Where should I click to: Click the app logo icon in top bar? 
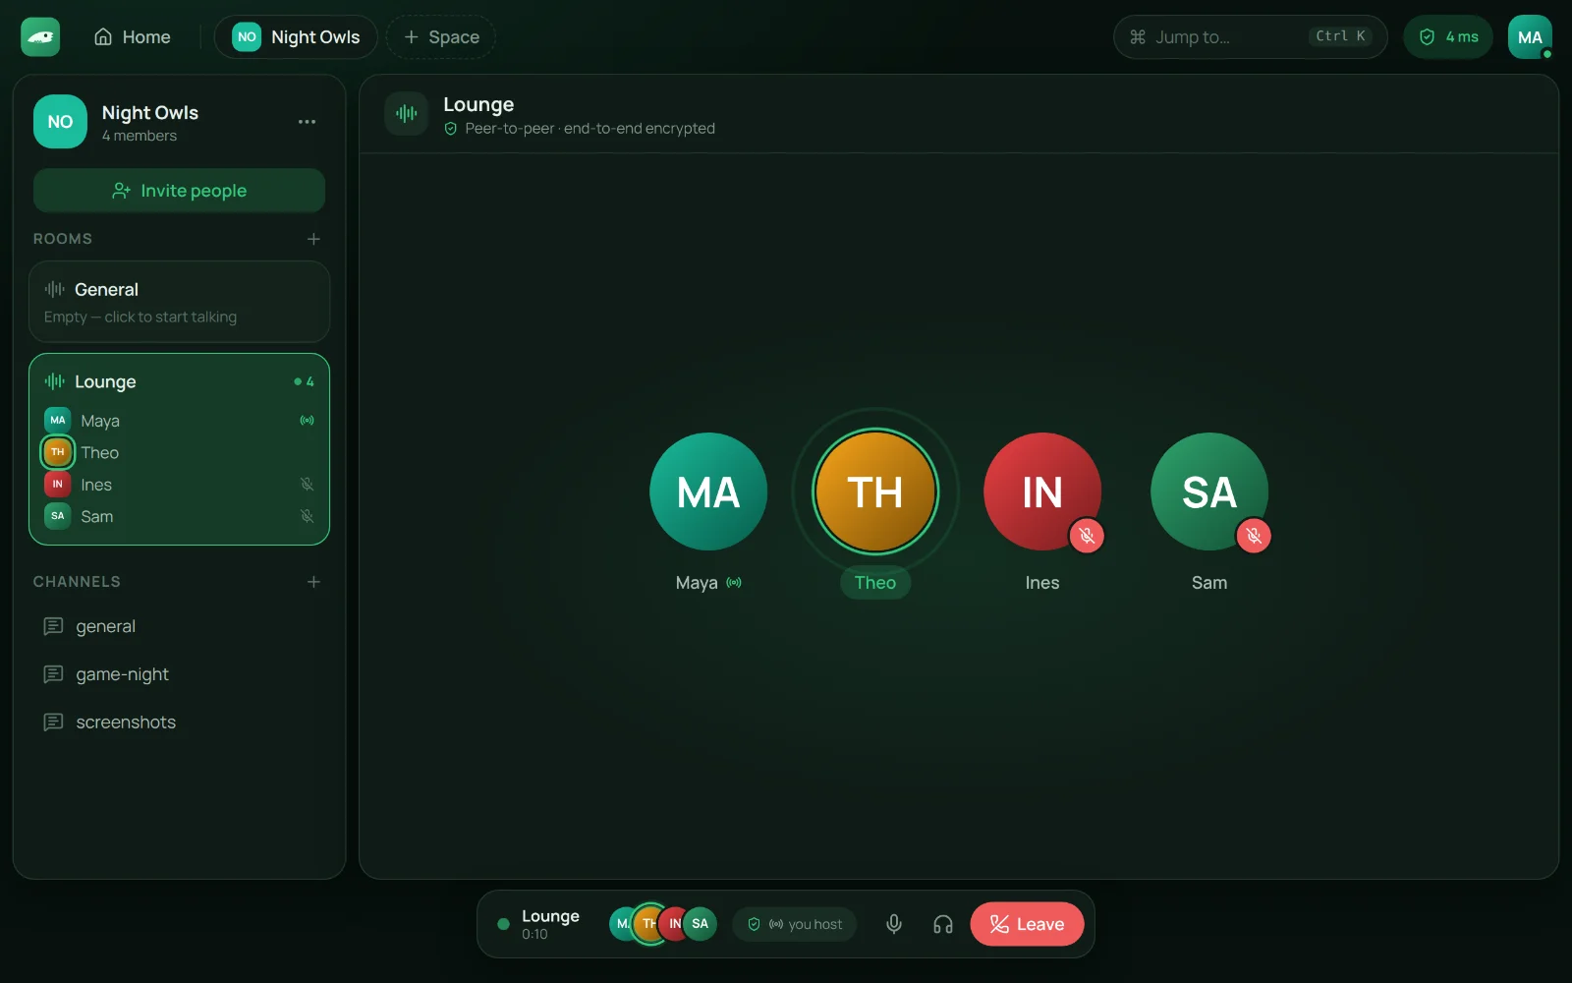[40, 37]
